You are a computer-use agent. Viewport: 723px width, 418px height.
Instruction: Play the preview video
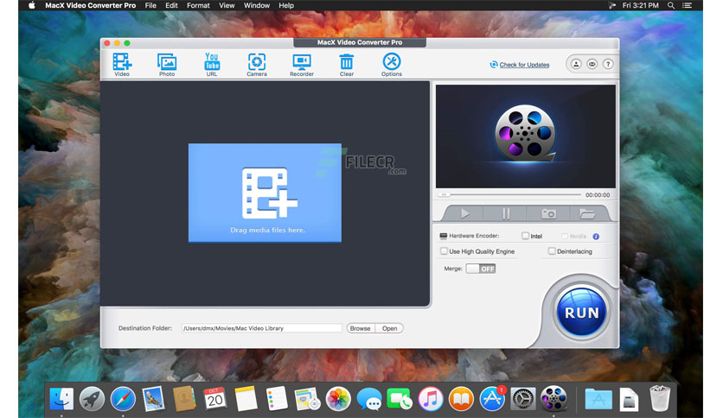pyautogui.click(x=464, y=213)
